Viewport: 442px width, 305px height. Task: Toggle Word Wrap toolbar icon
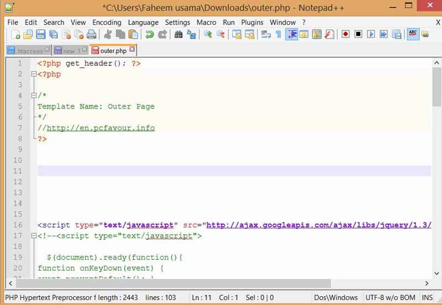pyautogui.click(x=266, y=34)
